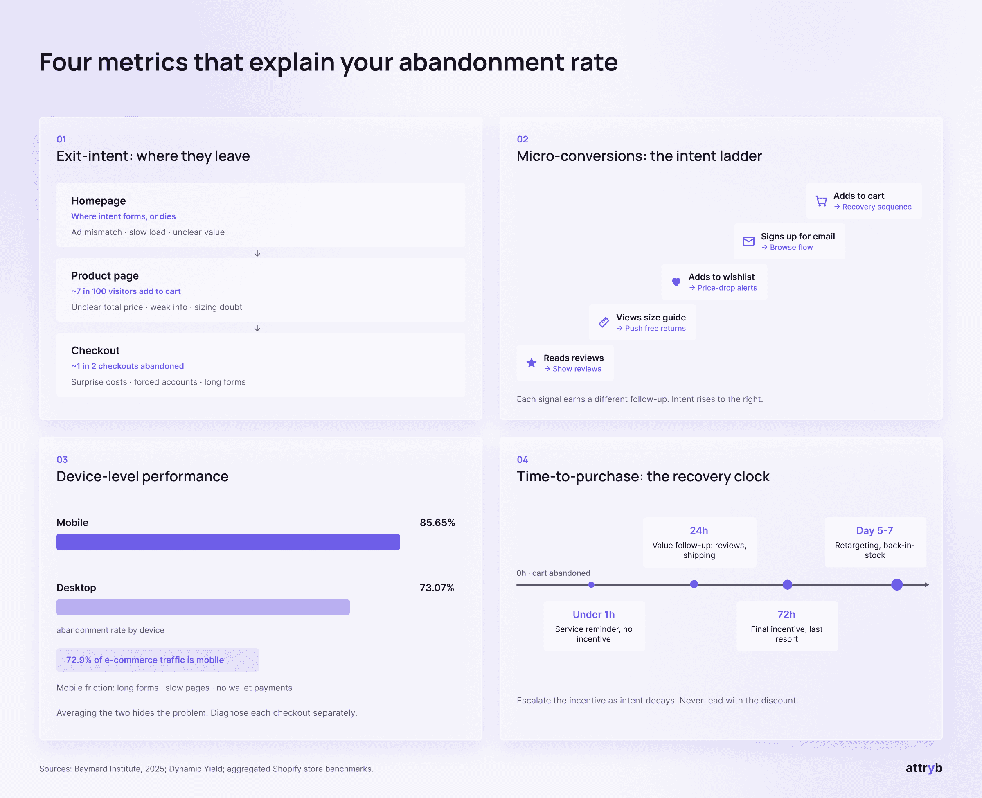982x798 pixels.
Task: Click the main title about abandonment rate
Action: [x=329, y=62]
